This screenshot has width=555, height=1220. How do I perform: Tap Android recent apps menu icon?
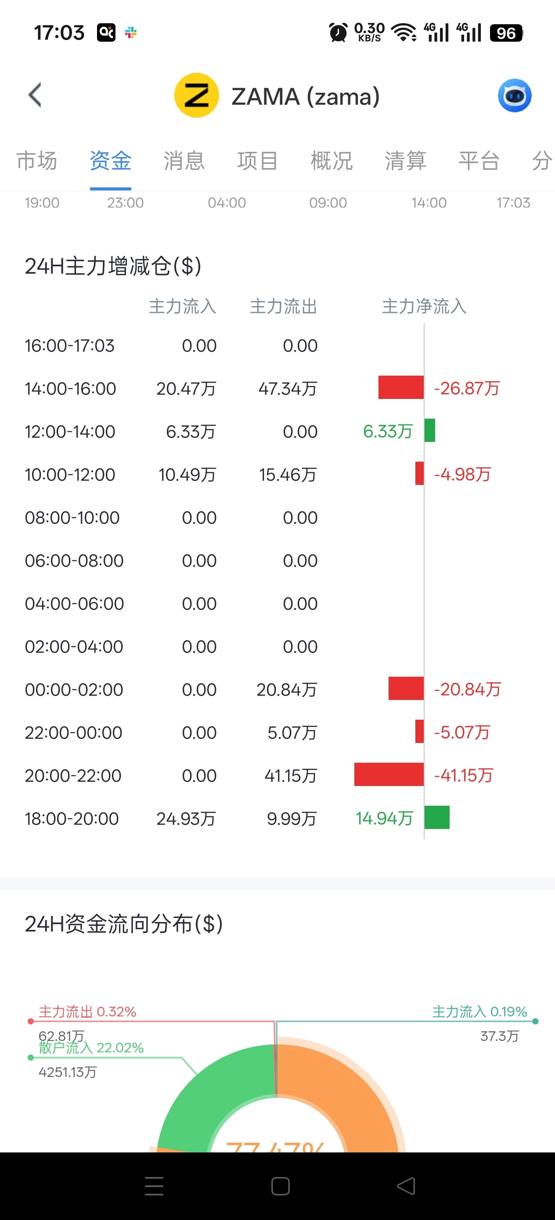(x=154, y=1186)
